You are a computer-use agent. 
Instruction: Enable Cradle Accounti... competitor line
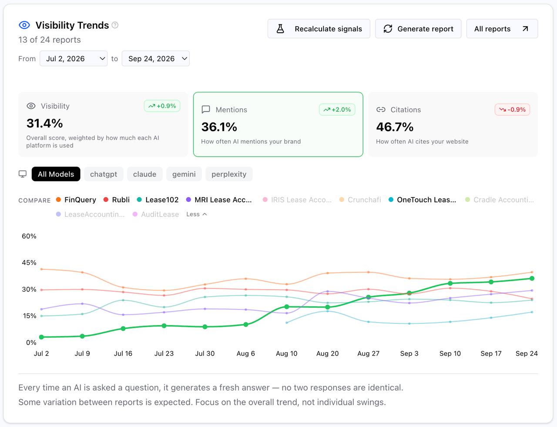point(500,200)
